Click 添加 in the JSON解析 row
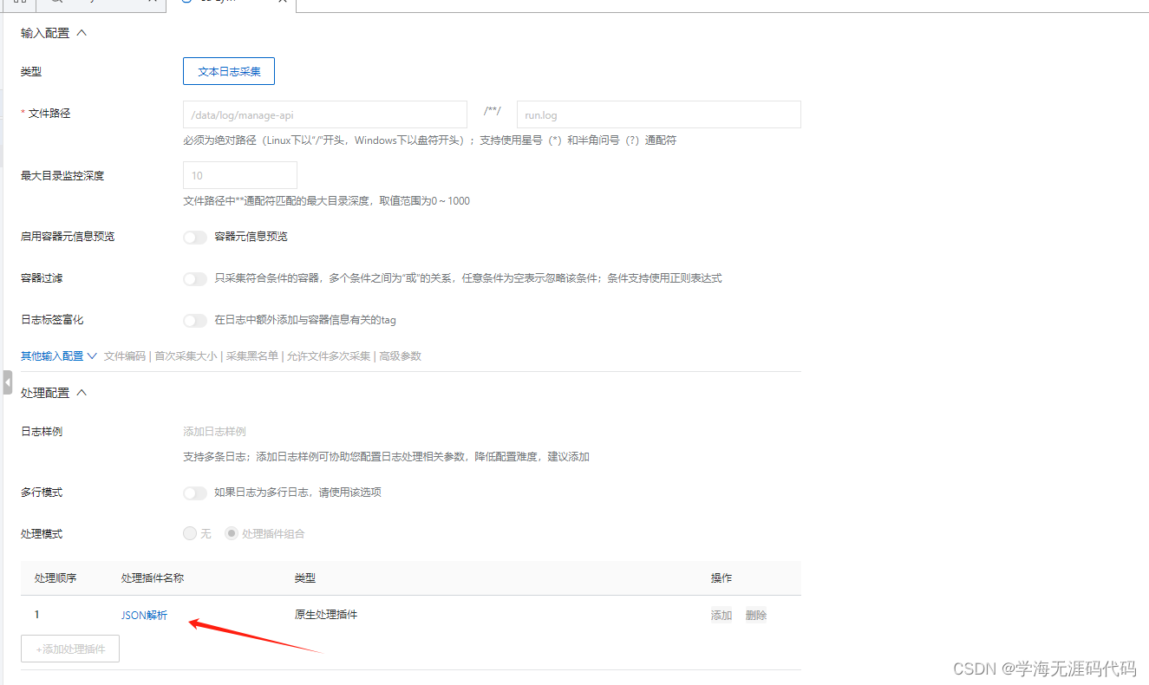 tap(721, 616)
